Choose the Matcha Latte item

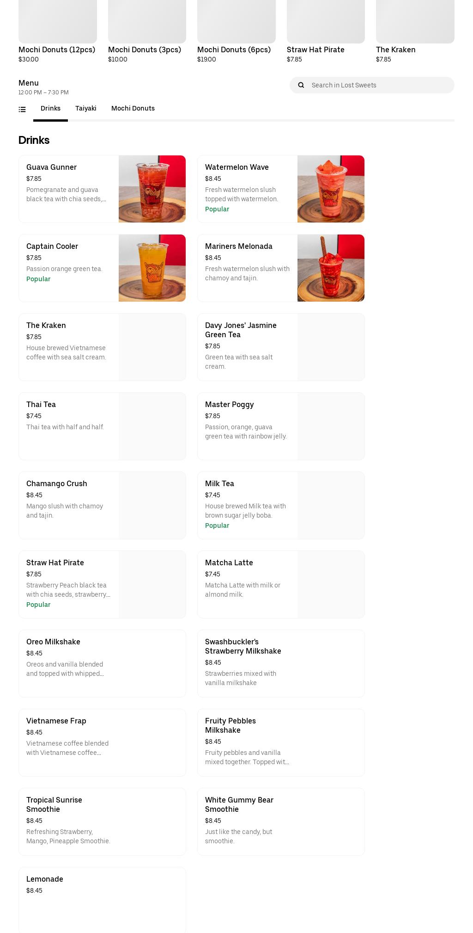click(281, 584)
